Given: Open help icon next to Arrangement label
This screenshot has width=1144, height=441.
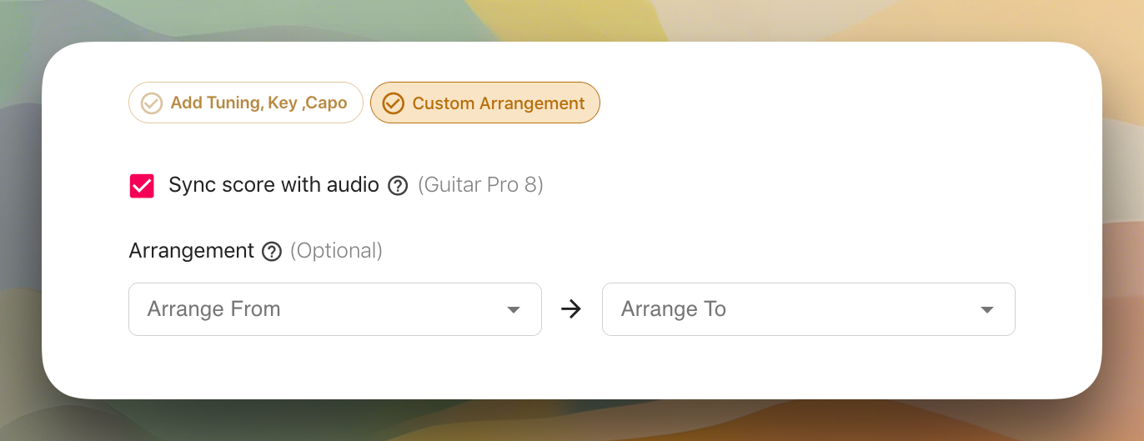Looking at the screenshot, I should tap(272, 252).
